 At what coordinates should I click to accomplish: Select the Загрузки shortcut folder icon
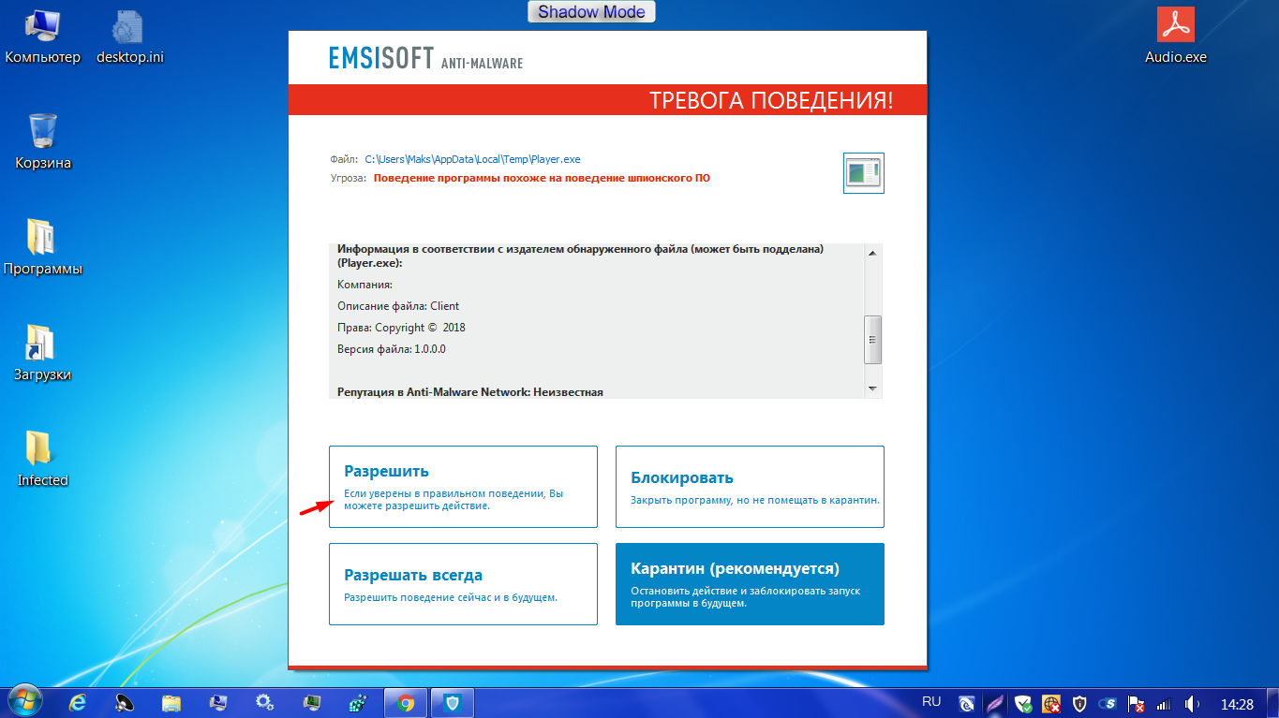(43, 354)
